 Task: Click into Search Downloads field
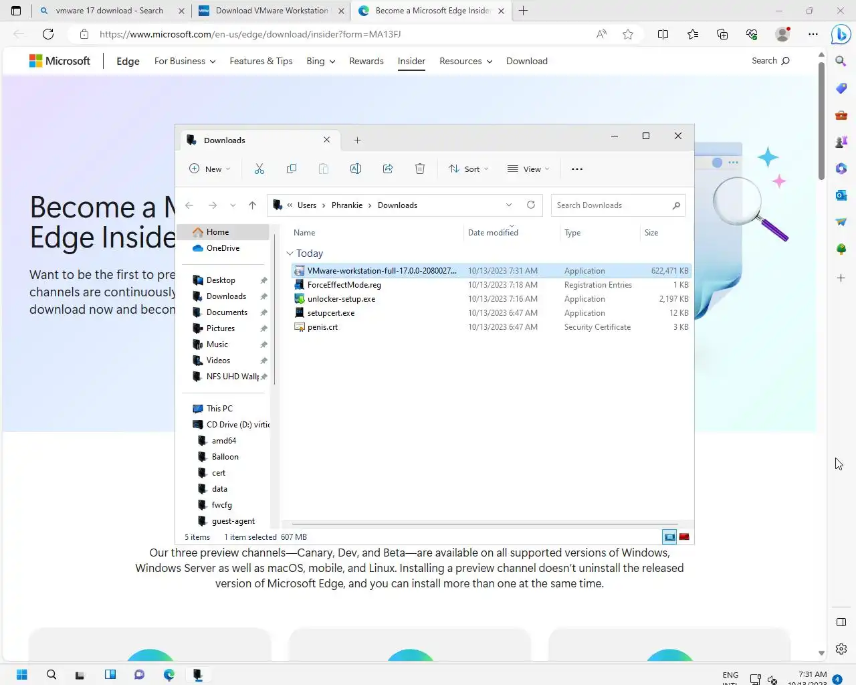click(x=618, y=205)
